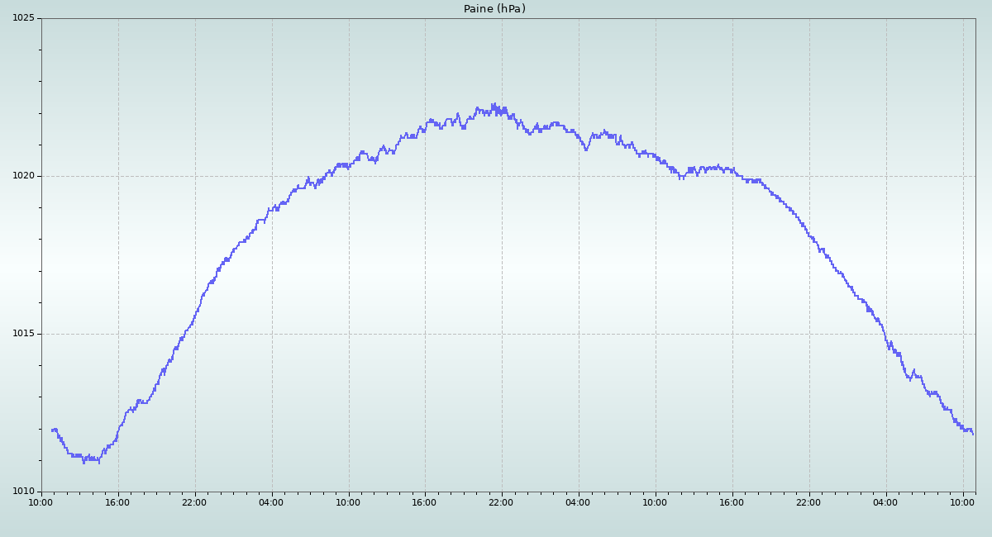Click the rightmost 22:00 x-axis label
Viewport: 992px width, 537px height.
click(x=808, y=502)
